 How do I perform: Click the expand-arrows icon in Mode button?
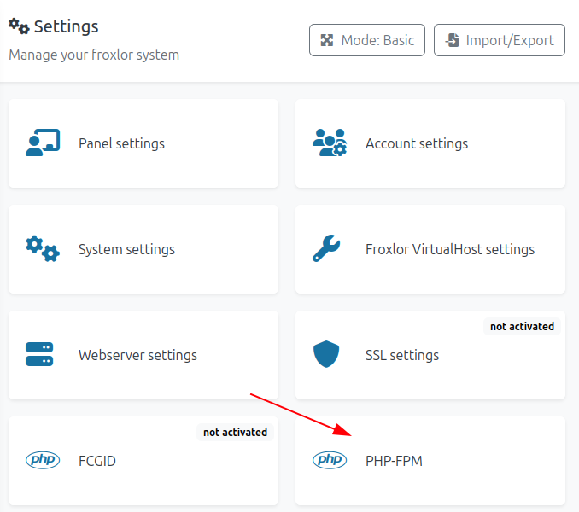[326, 40]
